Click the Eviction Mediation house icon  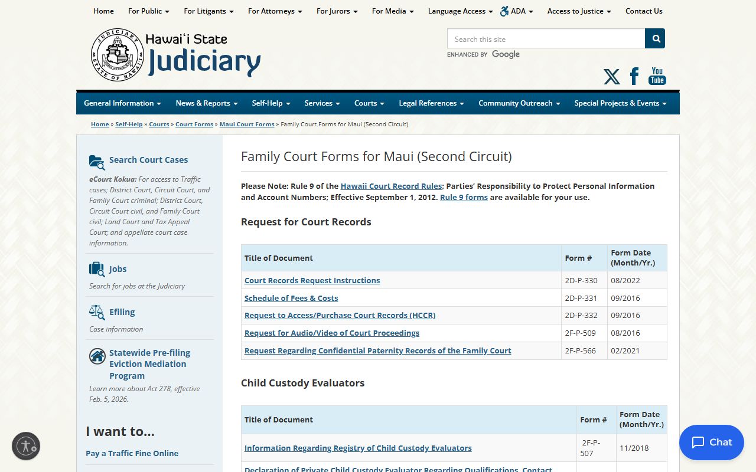point(97,356)
